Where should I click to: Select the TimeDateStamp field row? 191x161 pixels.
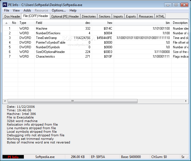(95, 38)
